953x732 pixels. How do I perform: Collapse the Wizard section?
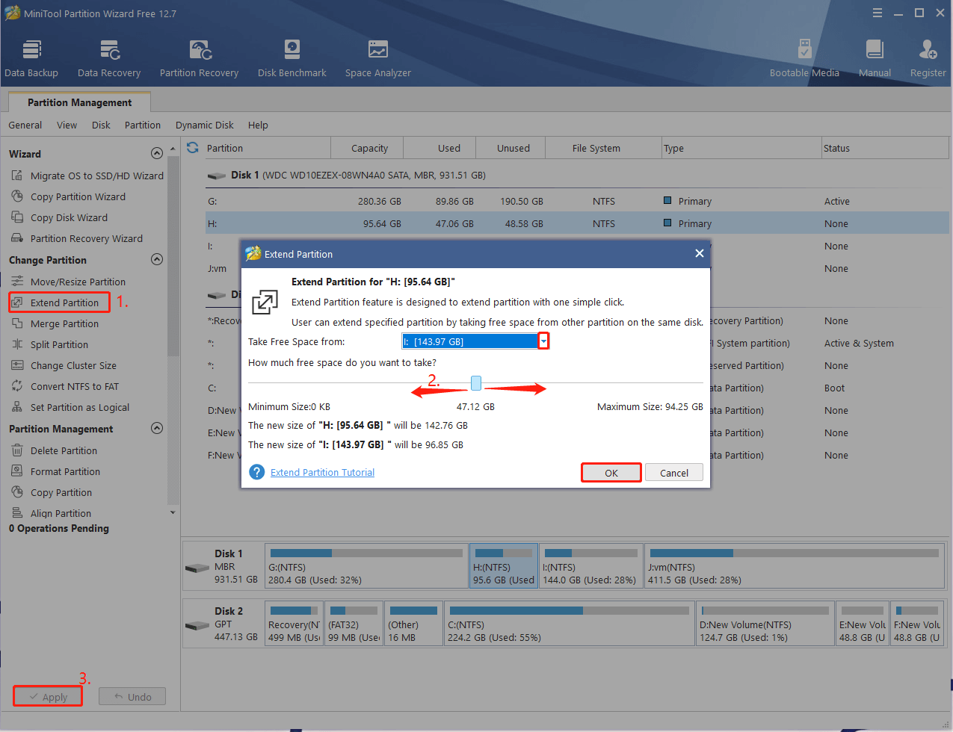coord(157,153)
